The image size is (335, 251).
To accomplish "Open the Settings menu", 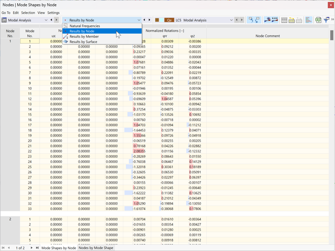I will click(53, 13).
